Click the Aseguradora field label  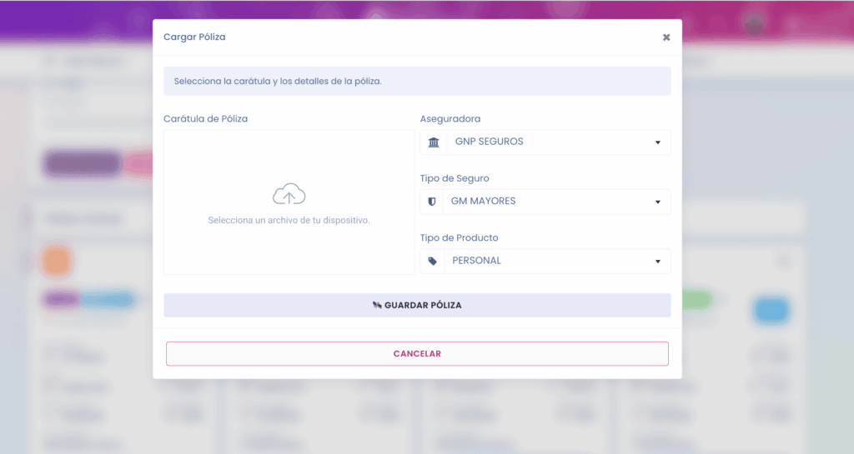pyautogui.click(x=450, y=118)
